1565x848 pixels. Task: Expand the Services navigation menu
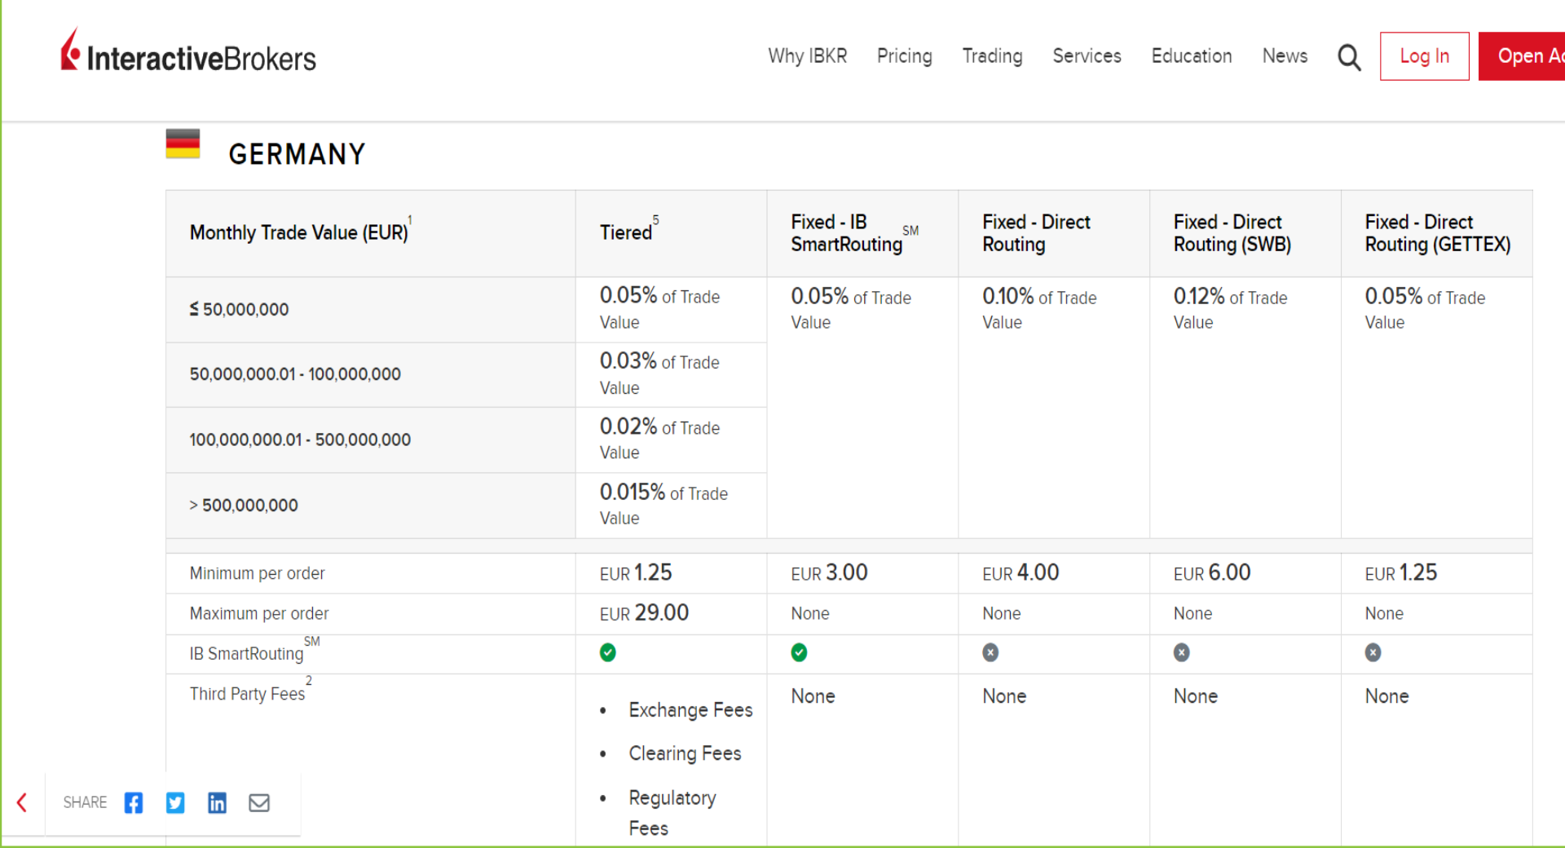coord(1087,56)
